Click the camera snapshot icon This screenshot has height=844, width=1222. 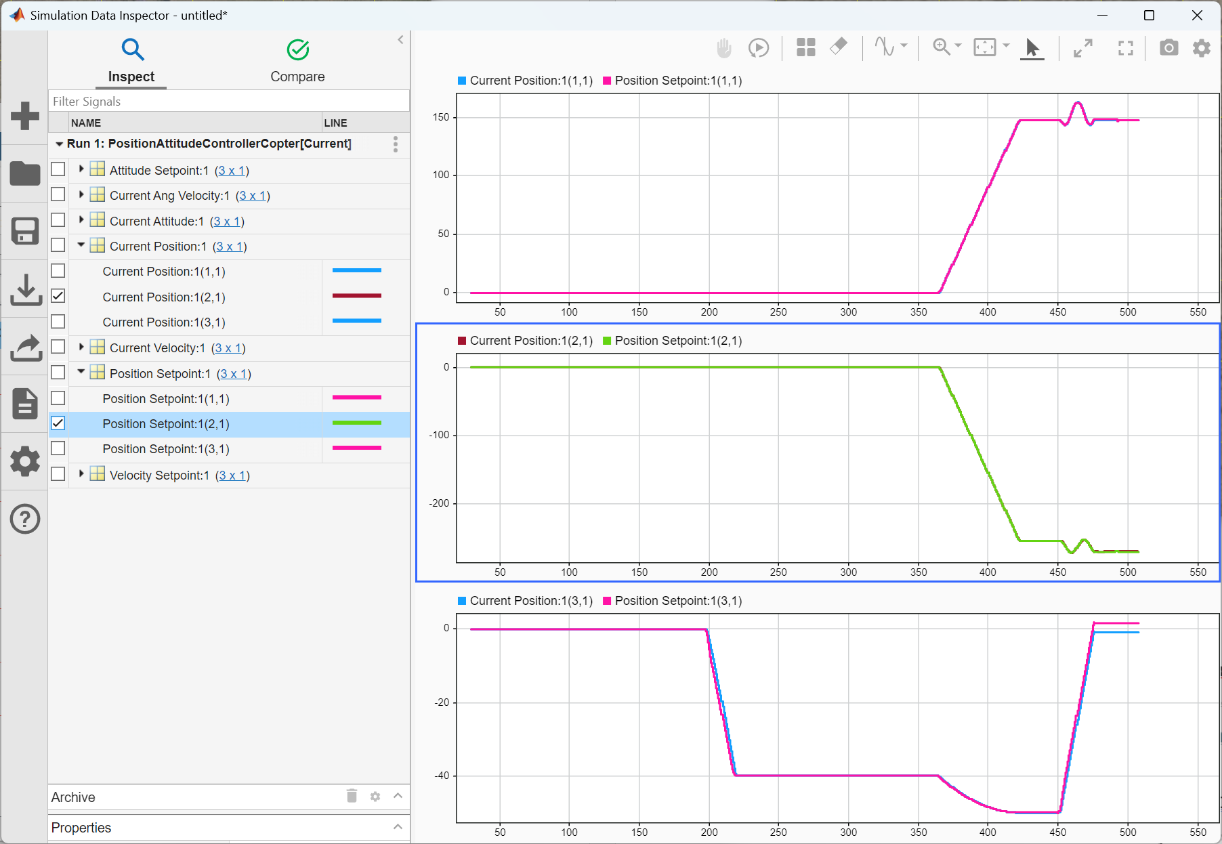pos(1168,48)
